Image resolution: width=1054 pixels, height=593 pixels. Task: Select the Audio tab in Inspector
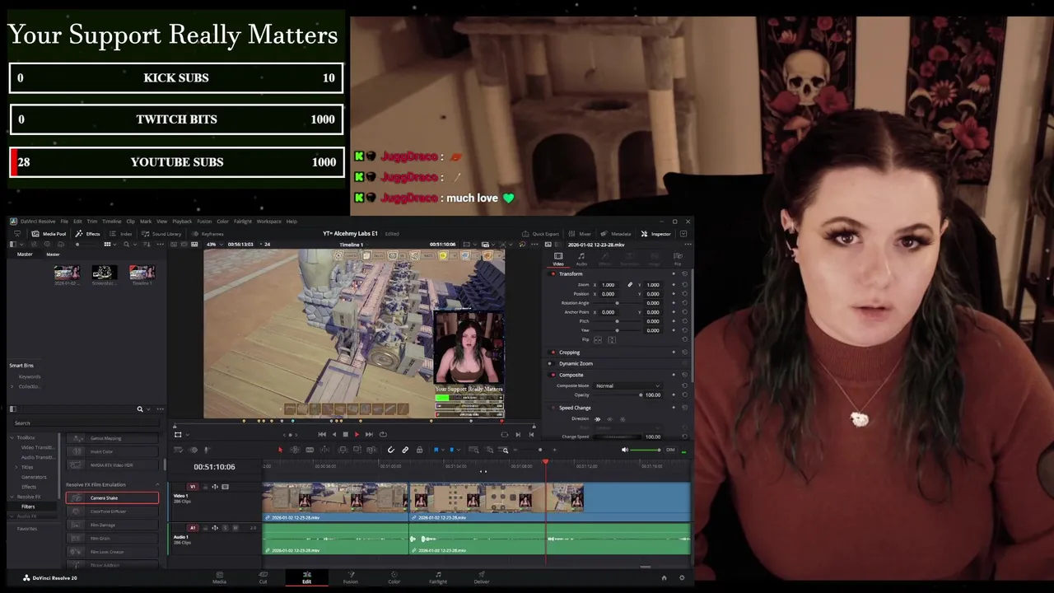(581, 259)
